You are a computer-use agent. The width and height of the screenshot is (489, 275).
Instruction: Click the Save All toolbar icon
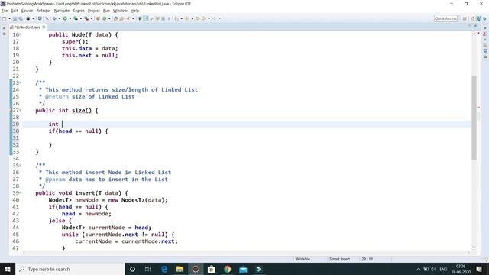pos(21,18)
